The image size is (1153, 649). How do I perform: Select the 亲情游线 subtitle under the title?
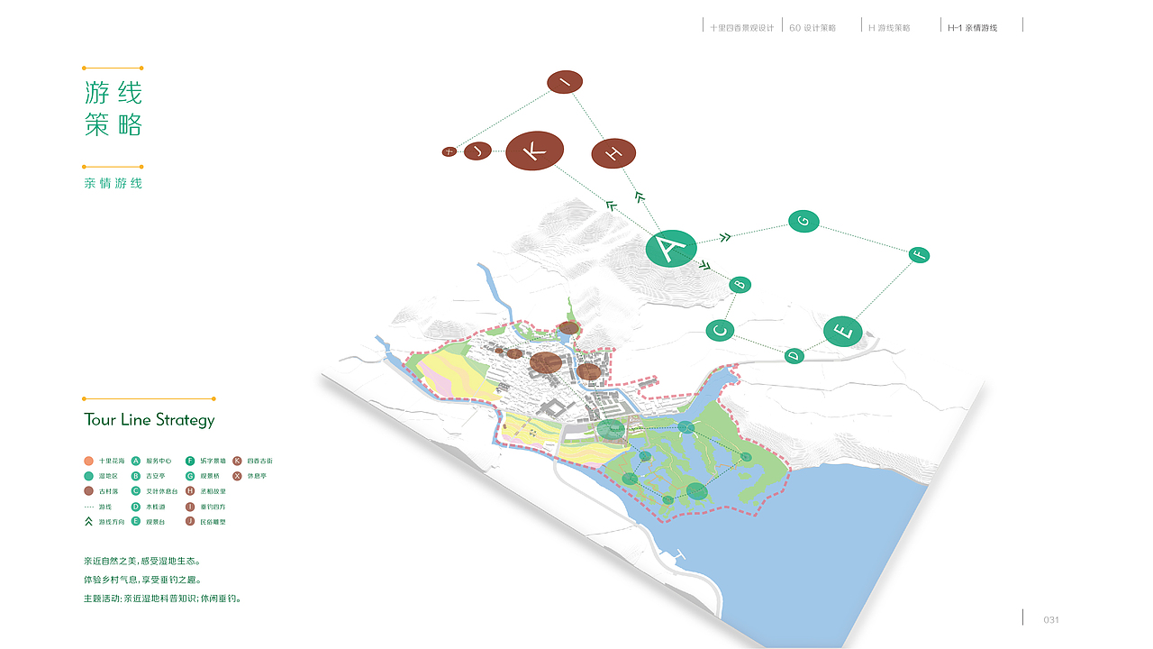[x=113, y=183]
